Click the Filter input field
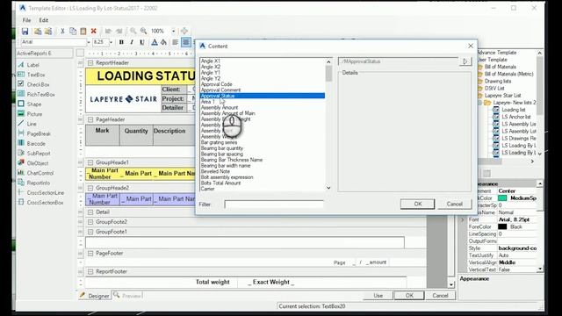This screenshot has width=562, height=316. click(x=274, y=205)
